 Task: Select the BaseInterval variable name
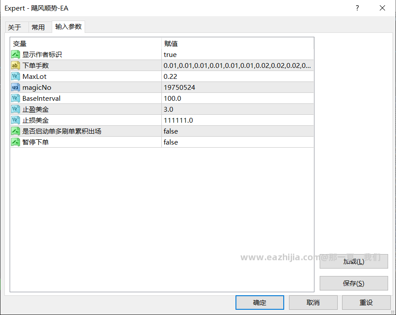[x=41, y=98]
